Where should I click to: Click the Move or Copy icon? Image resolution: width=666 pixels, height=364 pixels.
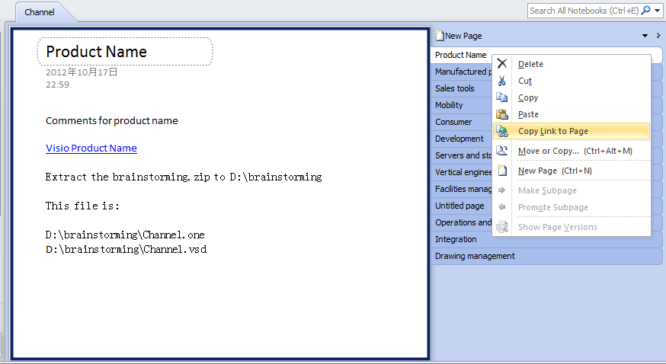[502, 151]
